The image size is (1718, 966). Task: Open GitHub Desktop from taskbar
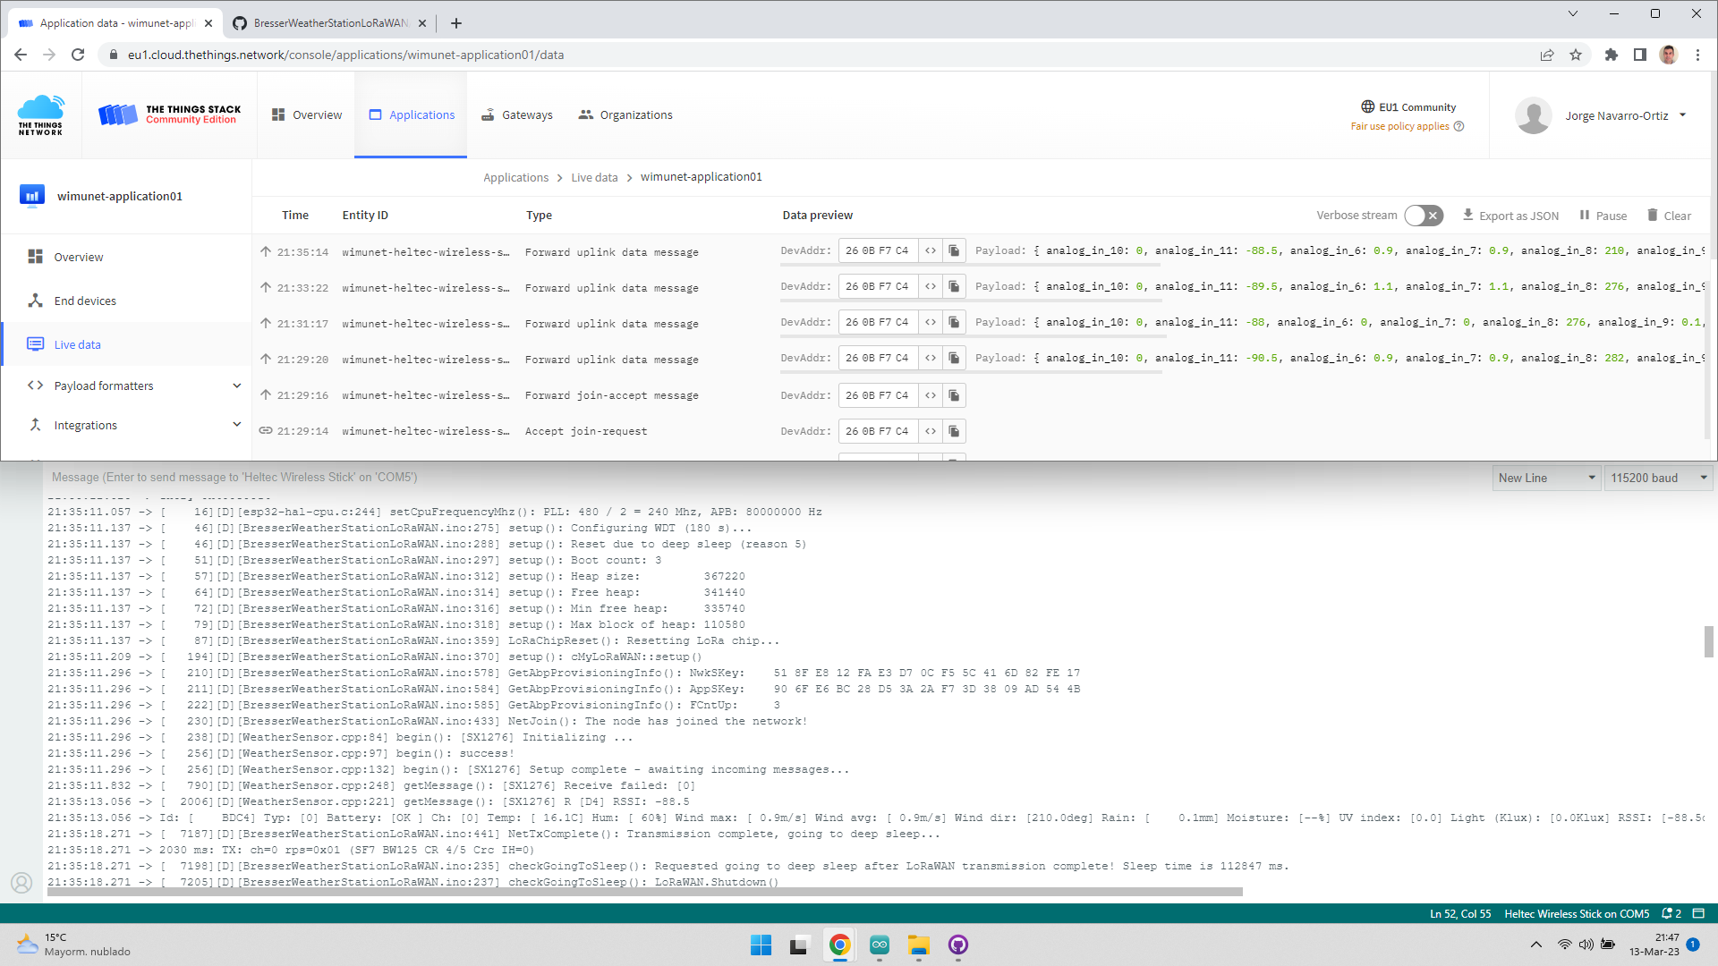coord(958,945)
